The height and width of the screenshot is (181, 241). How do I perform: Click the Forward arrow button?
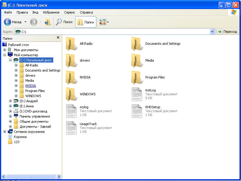[x=33, y=22]
